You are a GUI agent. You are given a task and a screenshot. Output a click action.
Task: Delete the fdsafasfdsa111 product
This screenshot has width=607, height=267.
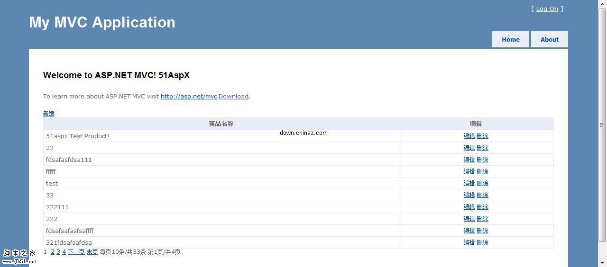click(482, 160)
